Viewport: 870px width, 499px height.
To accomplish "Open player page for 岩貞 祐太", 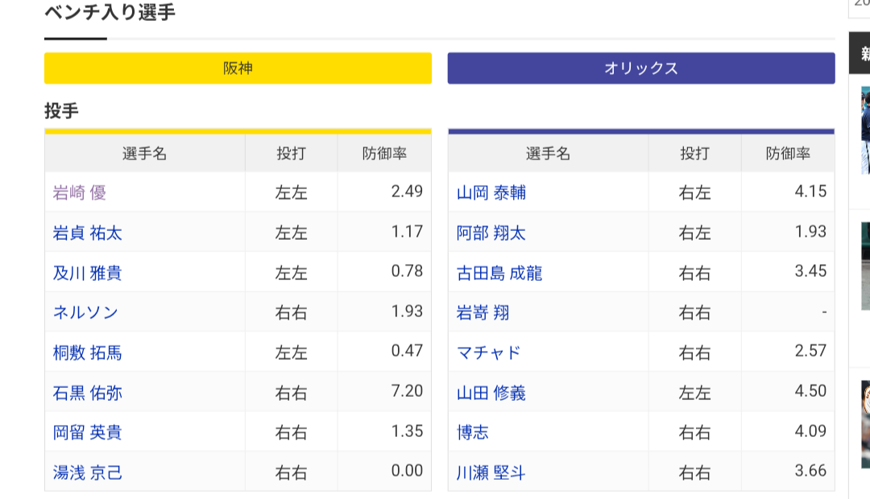I will point(87,233).
